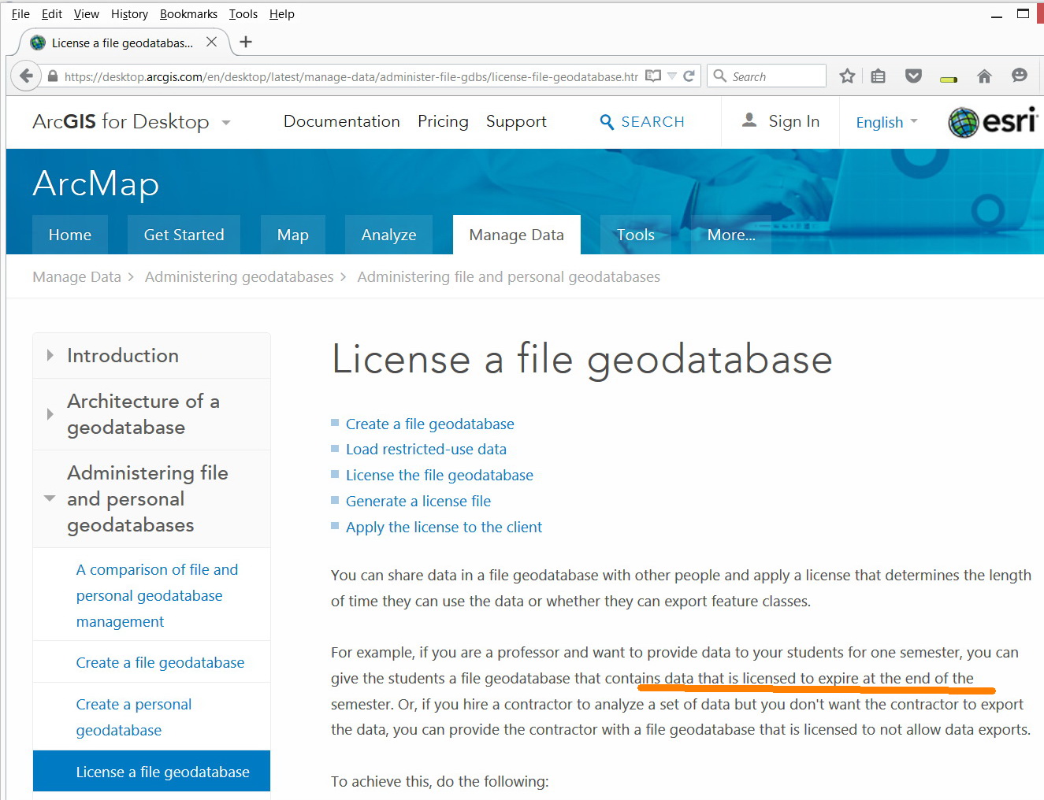Viewport: 1044px width, 800px height.
Task: Click the magnifier icon beside SEARCH
Action: click(x=607, y=122)
